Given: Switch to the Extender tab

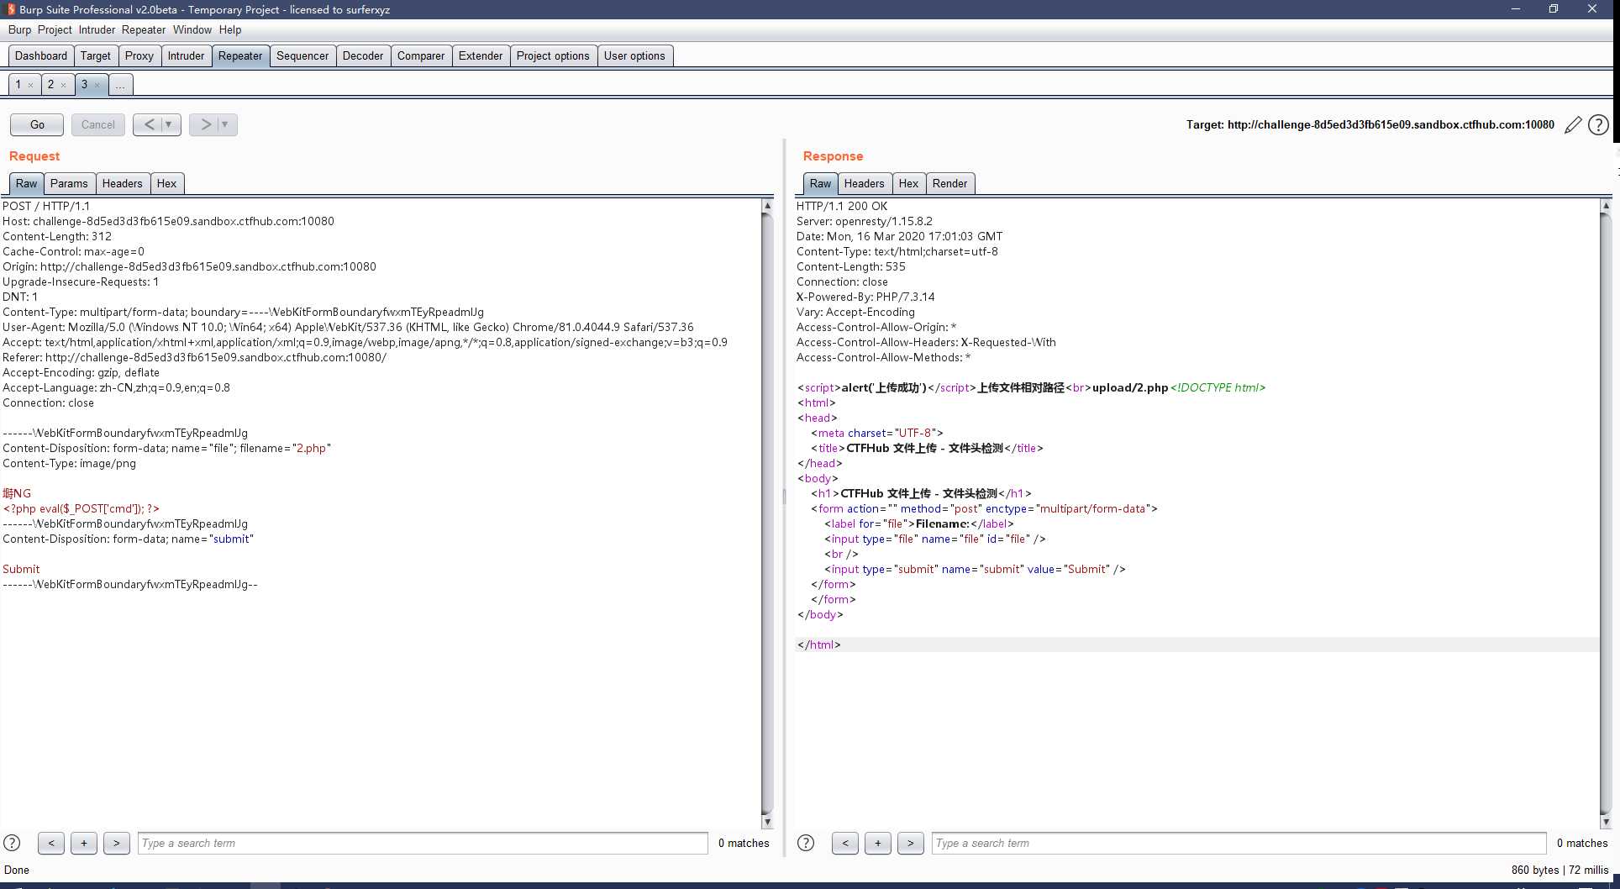Looking at the screenshot, I should (481, 55).
